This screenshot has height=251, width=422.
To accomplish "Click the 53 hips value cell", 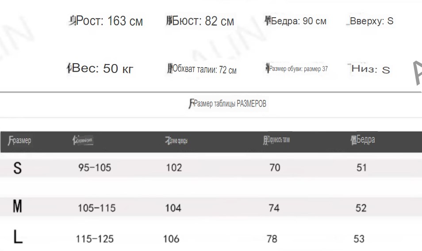I will [x=359, y=239].
